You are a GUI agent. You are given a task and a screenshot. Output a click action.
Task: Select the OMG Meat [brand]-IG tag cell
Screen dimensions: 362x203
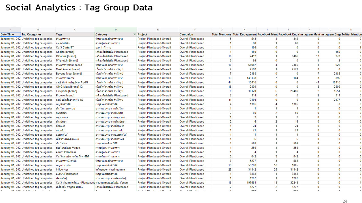pyautogui.click(x=75, y=87)
